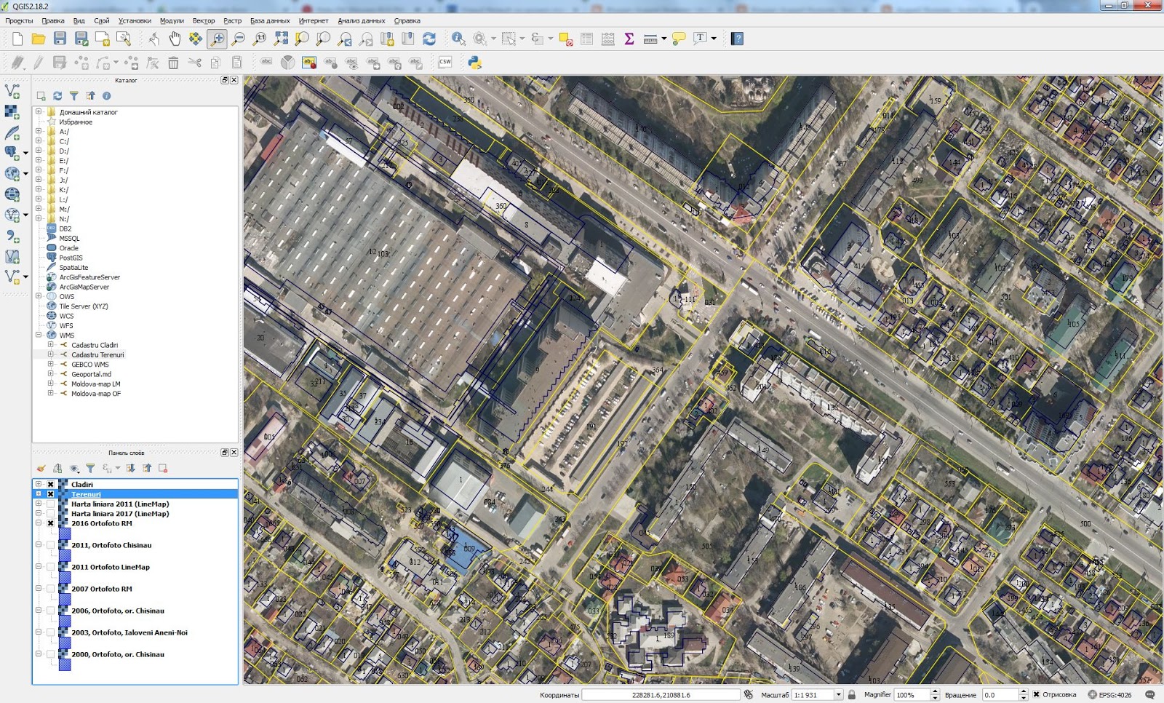
Task: Uncheck the 2016 Ortofoto RM layer
Action: (x=50, y=523)
